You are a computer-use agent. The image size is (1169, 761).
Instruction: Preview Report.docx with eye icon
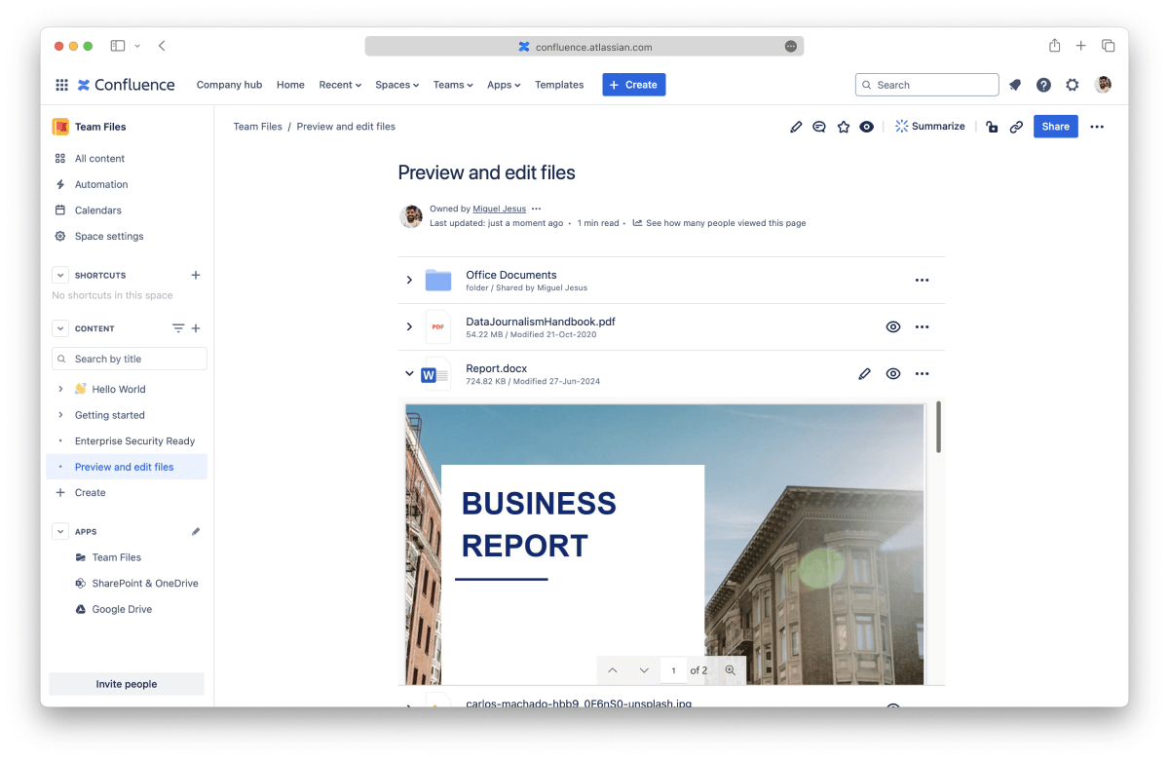click(x=893, y=374)
